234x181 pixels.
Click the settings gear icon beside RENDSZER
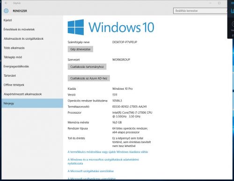6,11
